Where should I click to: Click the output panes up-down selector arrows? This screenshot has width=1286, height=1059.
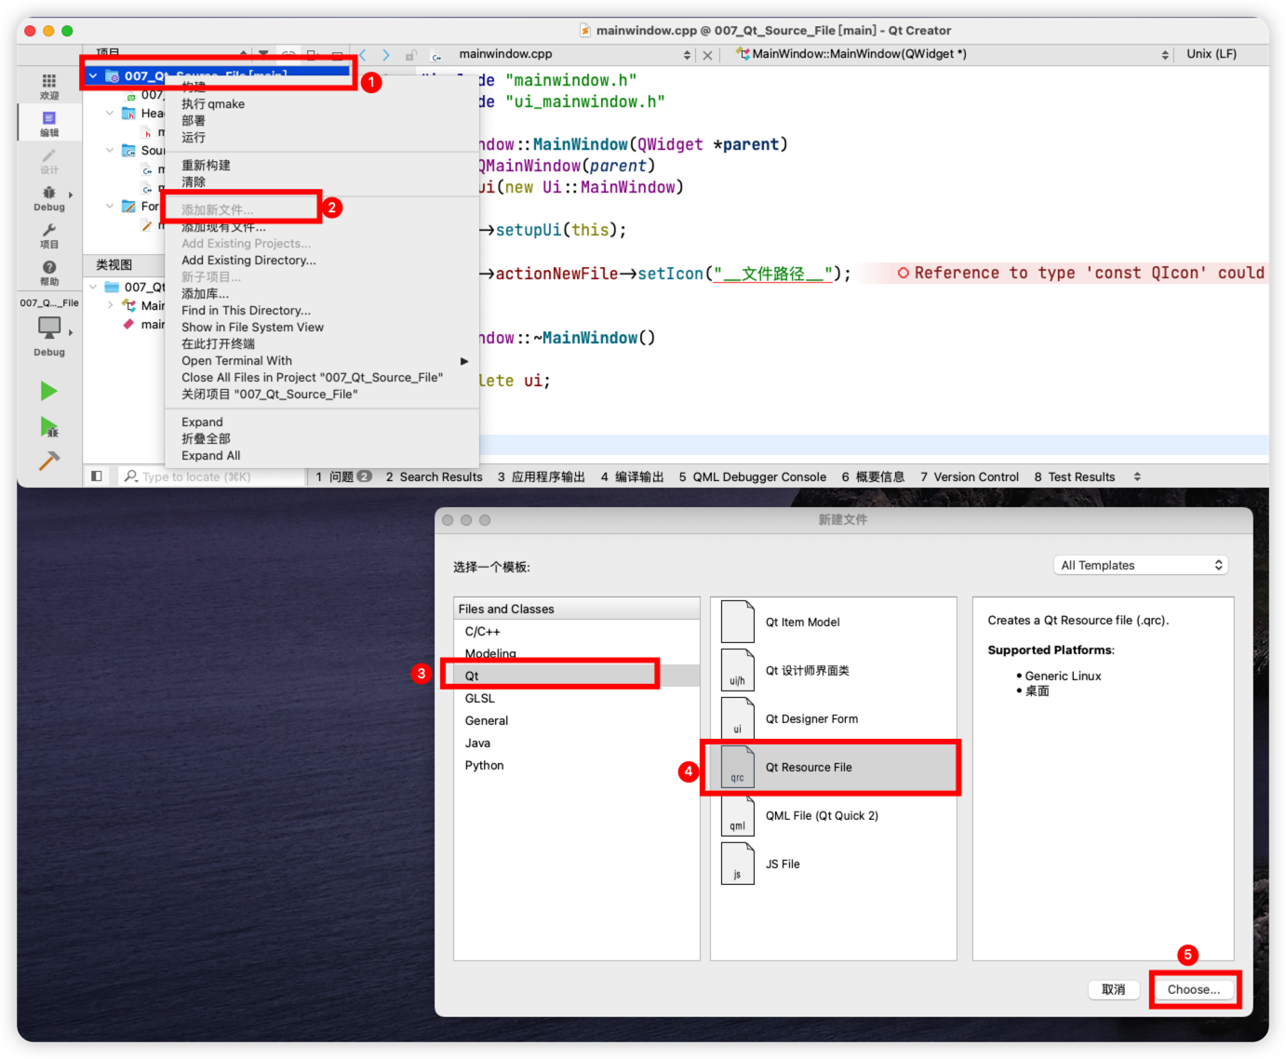click(1137, 476)
